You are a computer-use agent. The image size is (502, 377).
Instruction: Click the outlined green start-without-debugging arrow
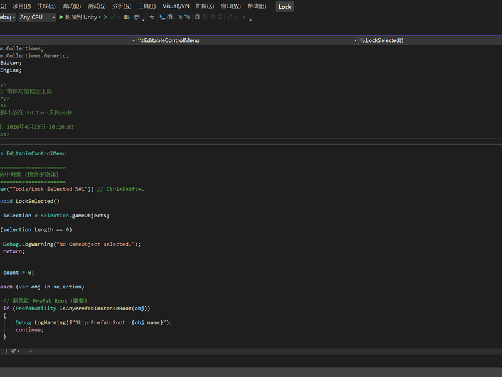click(105, 18)
